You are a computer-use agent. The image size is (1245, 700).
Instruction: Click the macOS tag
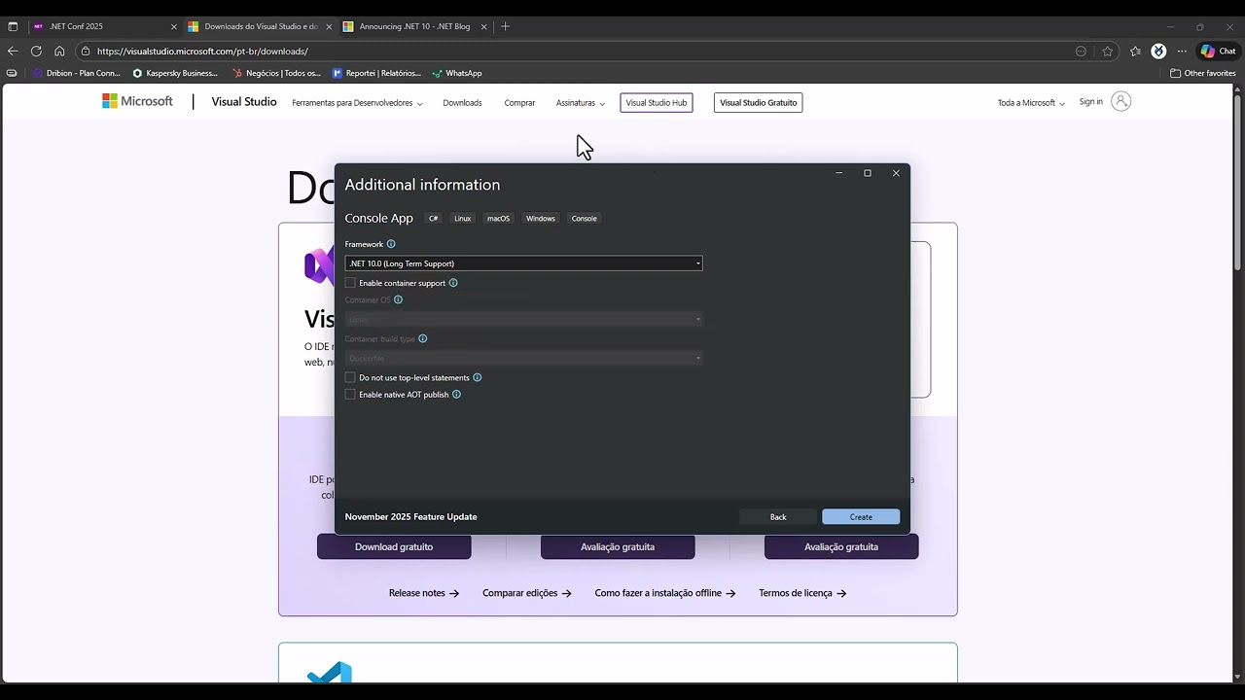point(499,219)
